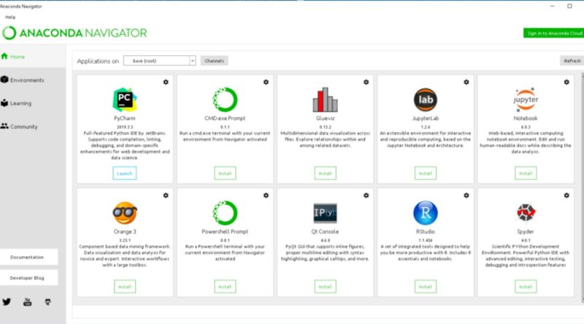Go to the Home tab
Image resolution: width=584 pixels, height=324 pixels.
coord(33,57)
